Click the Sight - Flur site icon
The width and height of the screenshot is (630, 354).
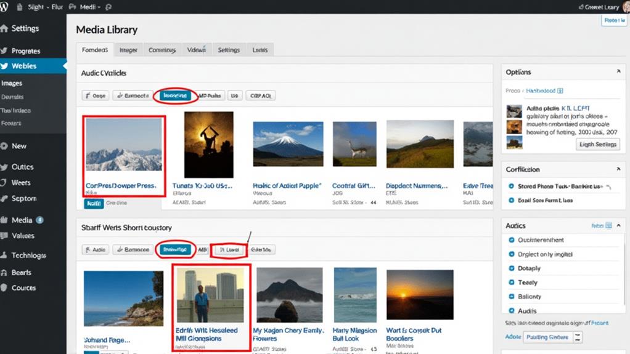[x=19, y=7]
